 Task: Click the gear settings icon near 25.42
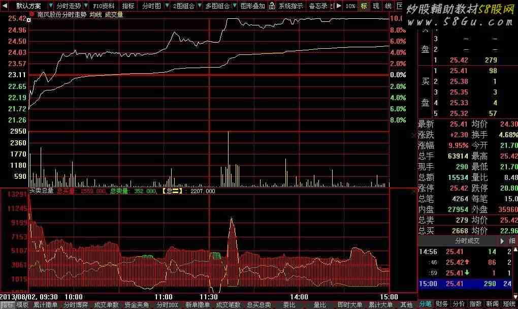pos(29,20)
